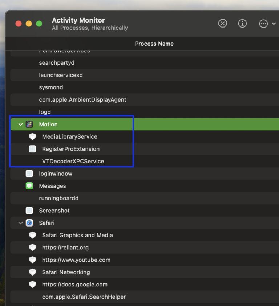The image size is (279, 306).
Task: Open the ellipsis more options dropdown
Action: [267, 24]
